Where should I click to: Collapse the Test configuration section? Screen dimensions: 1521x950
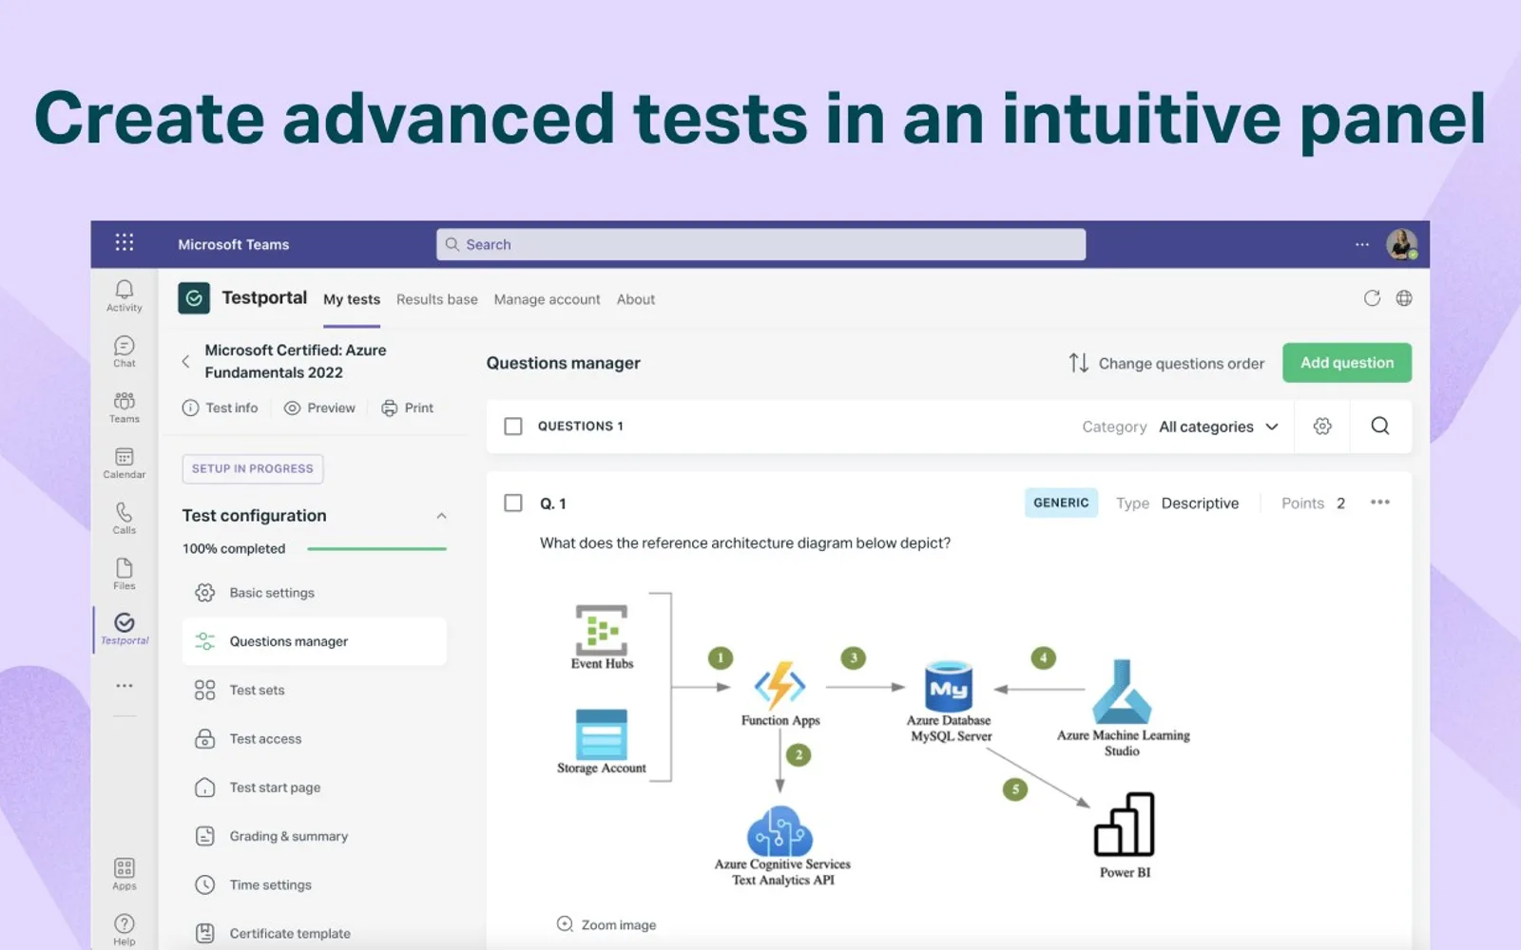441,516
